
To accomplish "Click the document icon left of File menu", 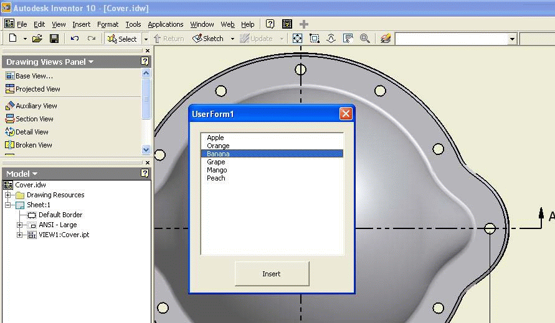I will pos(9,24).
